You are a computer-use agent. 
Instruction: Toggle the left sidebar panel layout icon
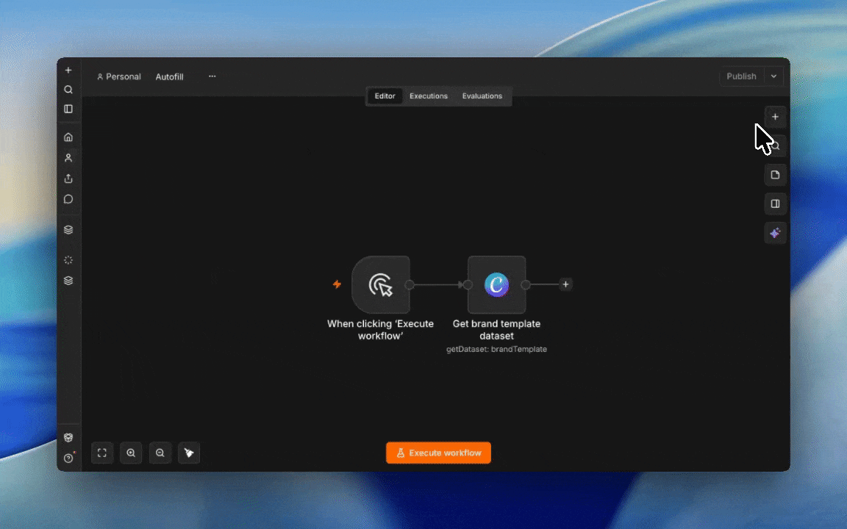coord(68,109)
